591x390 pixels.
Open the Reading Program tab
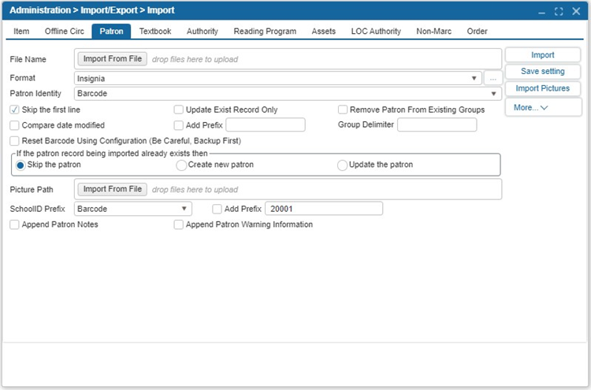(265, 32)
